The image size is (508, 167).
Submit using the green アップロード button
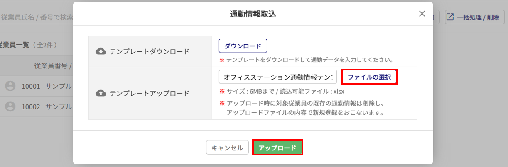pos(277,148)
